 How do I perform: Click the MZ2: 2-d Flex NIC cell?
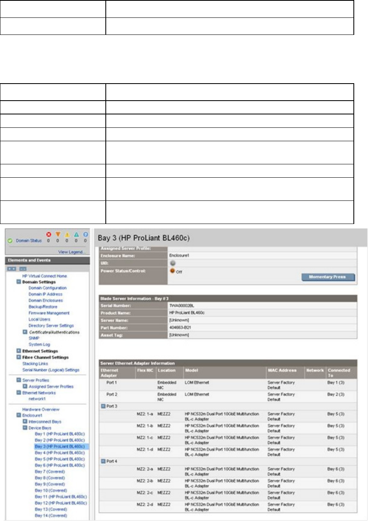tap(145, 504)
